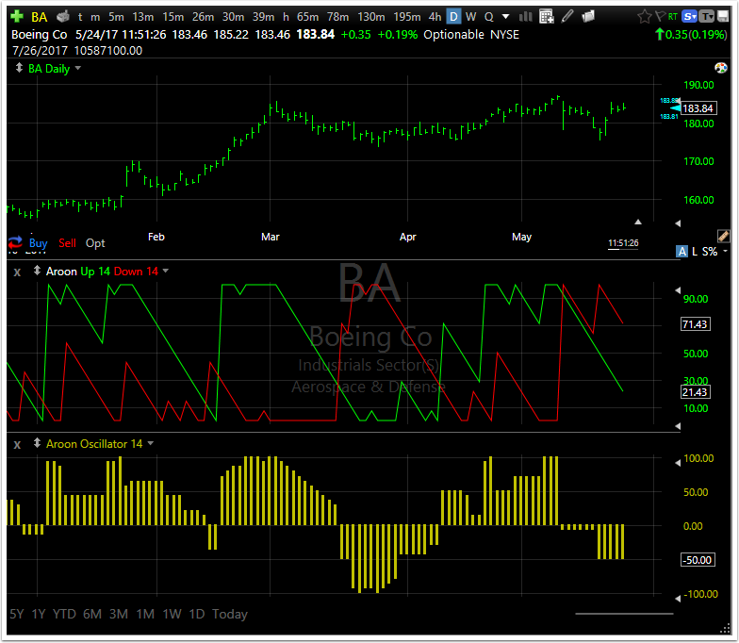Click the move handle beside Aroon Up
Viewport: 739px width, 643px height.
37,272
